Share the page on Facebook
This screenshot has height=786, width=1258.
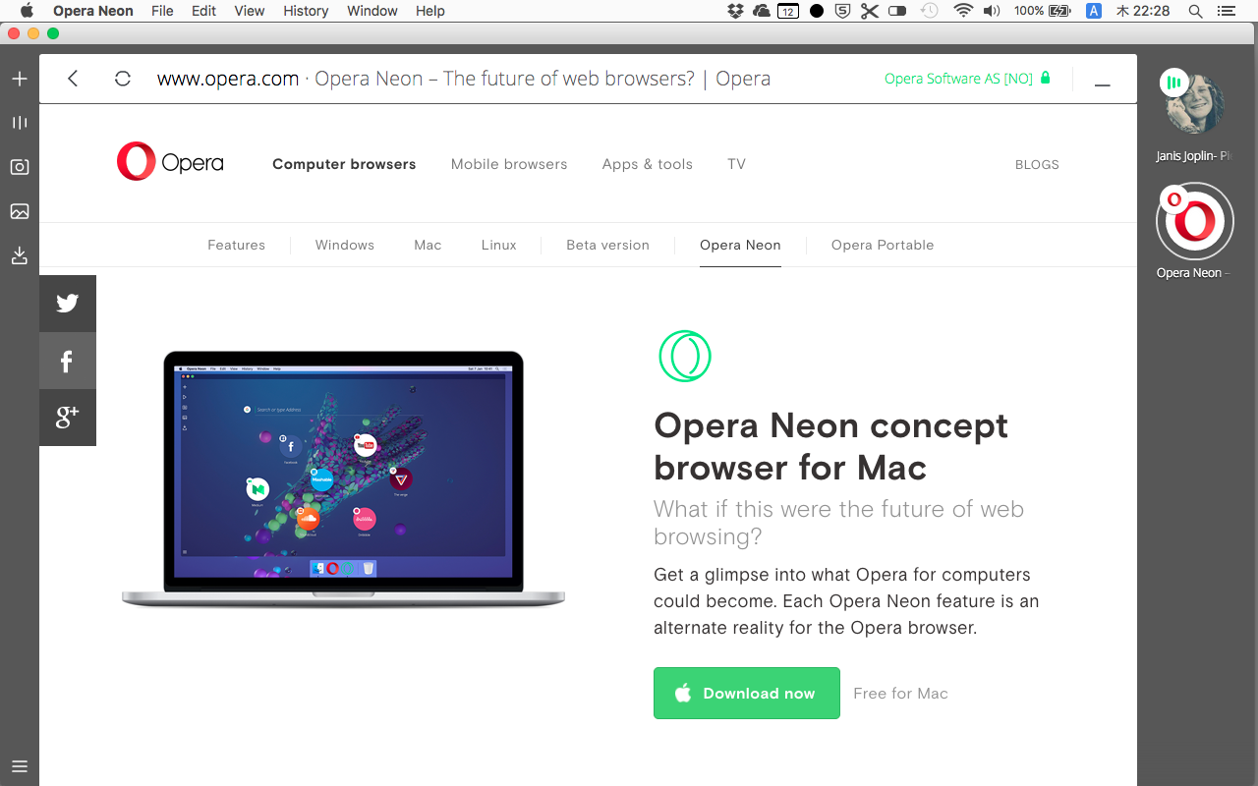68,361
